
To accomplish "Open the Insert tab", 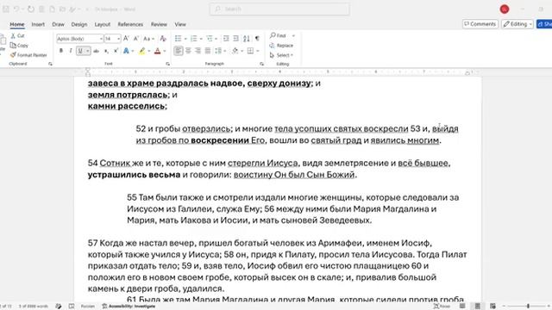I will point(38,24).
